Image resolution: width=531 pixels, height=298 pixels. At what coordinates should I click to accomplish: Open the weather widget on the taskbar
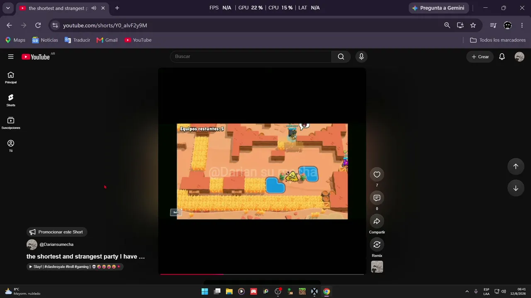[x=23, y=291]
